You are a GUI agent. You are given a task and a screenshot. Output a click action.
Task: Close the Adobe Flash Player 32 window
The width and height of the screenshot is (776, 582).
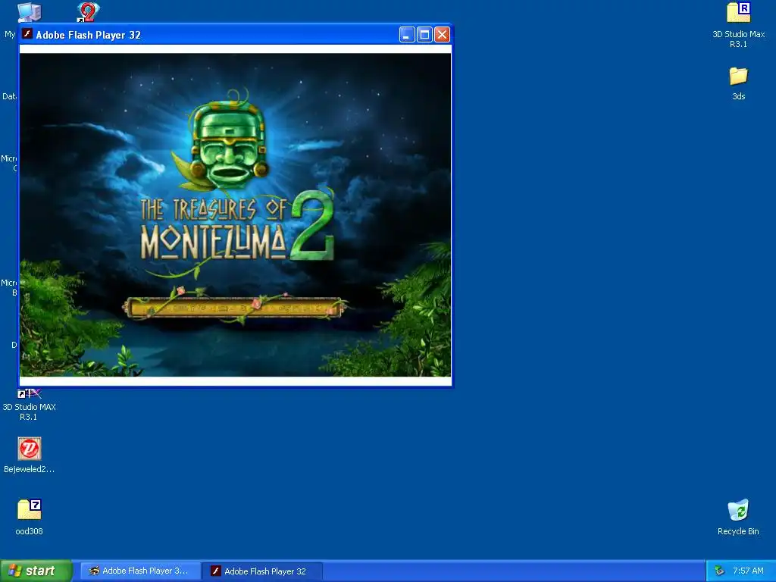click(x=442, y=35)
